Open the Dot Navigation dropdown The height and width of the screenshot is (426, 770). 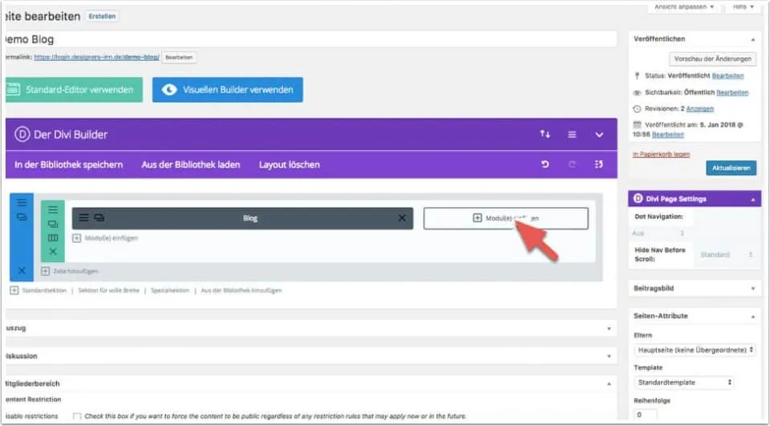pos(658,233)
